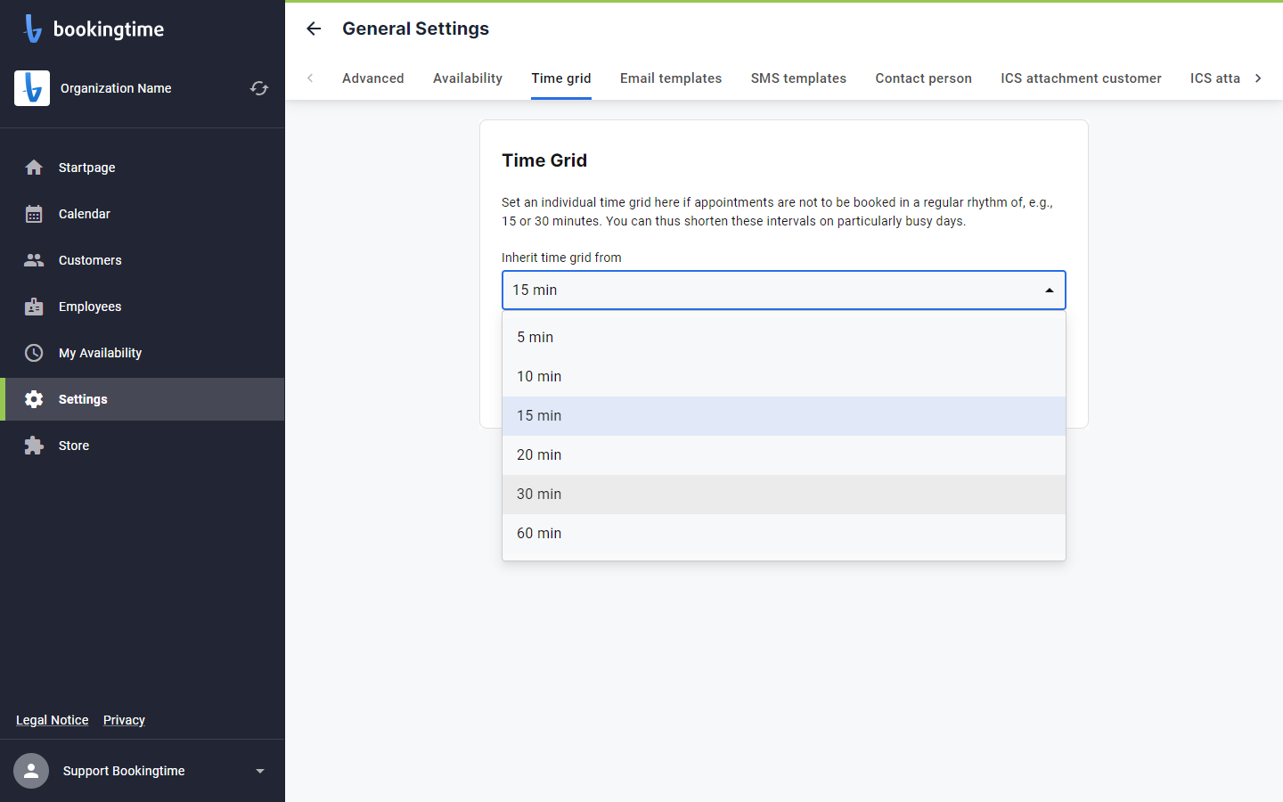Switch to the Contact person tab
Viewport: 1283px width, 802px height.
(x=923, y=78)
